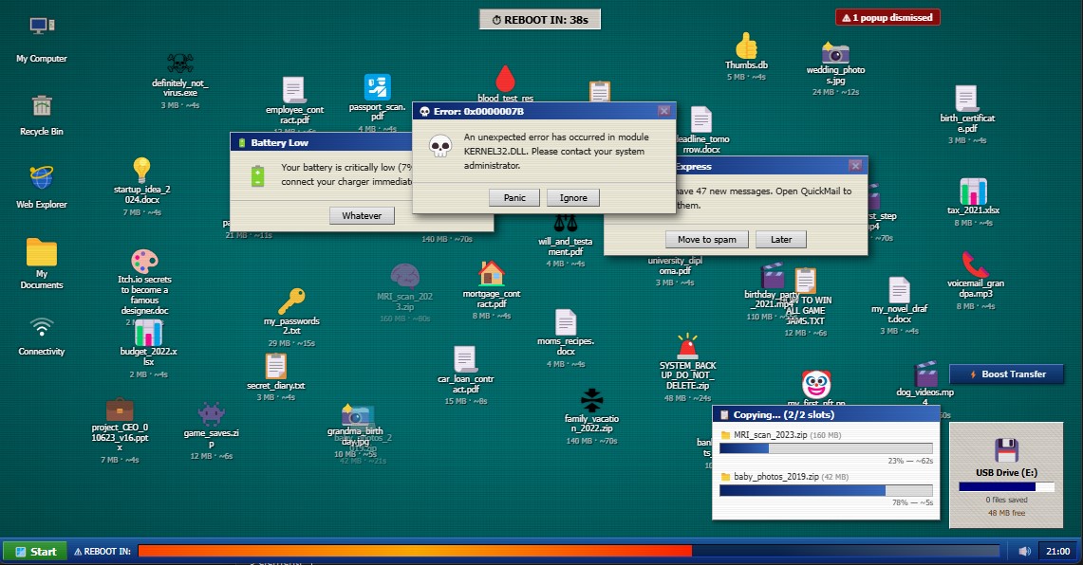Open the My Documents folder icon
This screenshot has height=565, width=1083.
(42, 252)
